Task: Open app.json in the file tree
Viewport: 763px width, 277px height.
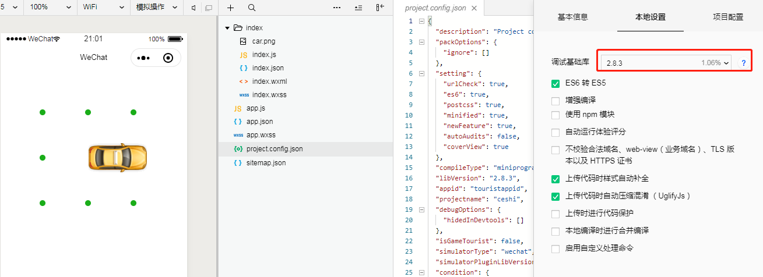Action: (259, 122)
